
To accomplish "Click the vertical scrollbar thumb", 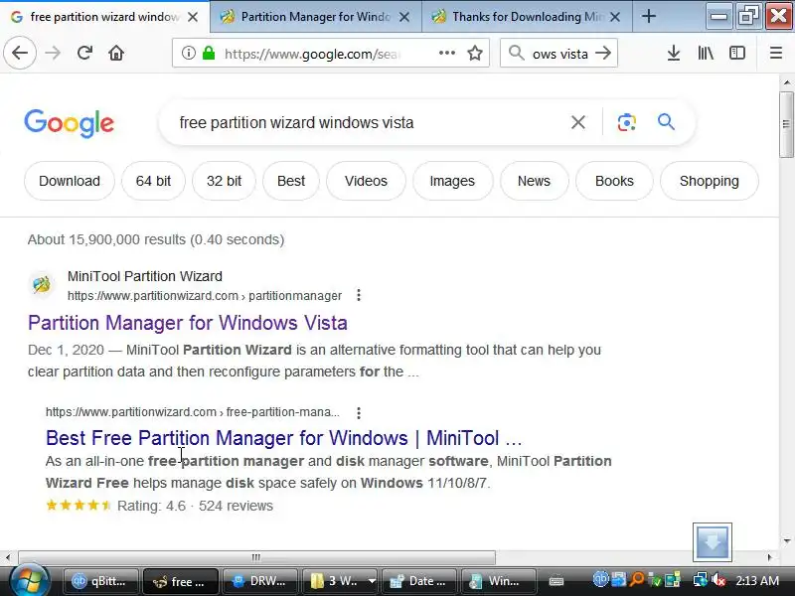I will [x=786, y=125].
